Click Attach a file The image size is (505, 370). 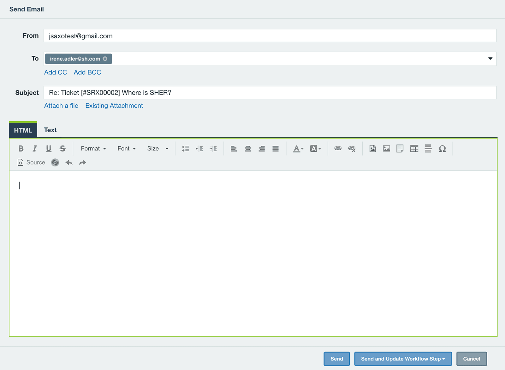click(61, 106)
